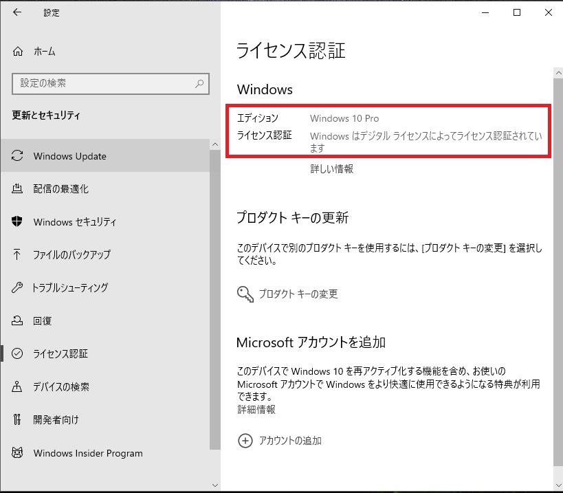Click the デバイスの検索 locator icon
The height and width of the screenshot is (493, 563).
coord(17,386)
